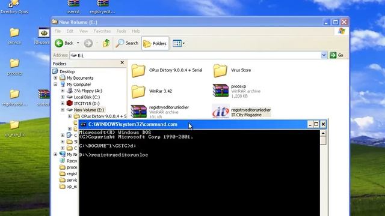Select Local Disk (C:) in tree
This screenshot has width=385, height=216.
tap(87, 97)
